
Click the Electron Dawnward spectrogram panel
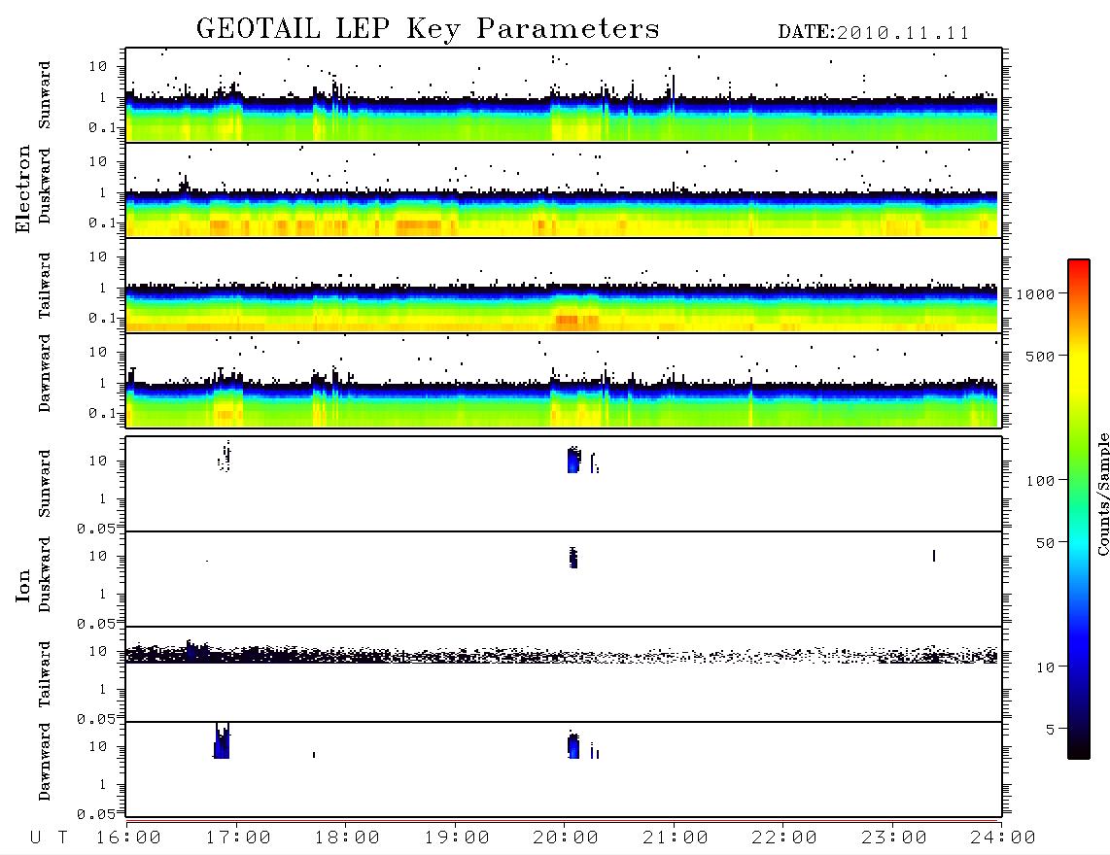pos(564,380)
